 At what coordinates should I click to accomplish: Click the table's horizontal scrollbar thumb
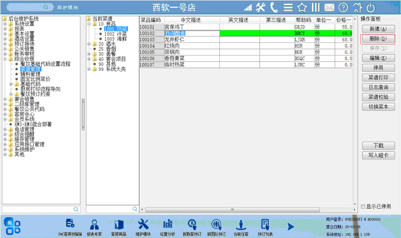[x=233, y=210]
